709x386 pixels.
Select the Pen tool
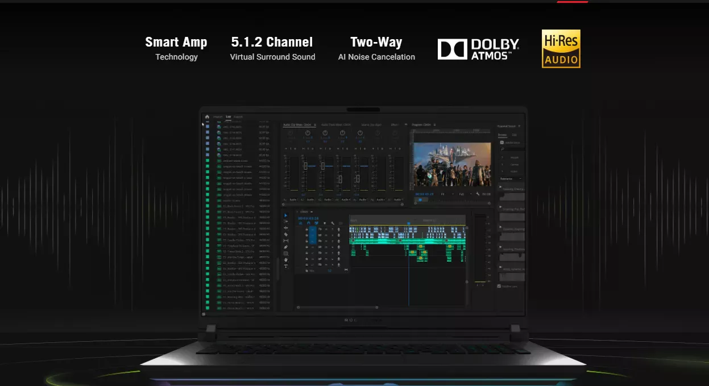pyautogui.click(x=286, y=247)
